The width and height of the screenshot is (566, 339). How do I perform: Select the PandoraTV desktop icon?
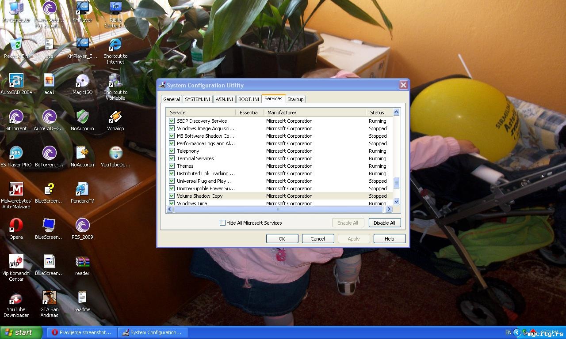pos(82,192)
